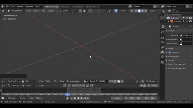193x108 pixels.
Task: Toggle Camera render camera icon
Action: [x=190, y=21]
